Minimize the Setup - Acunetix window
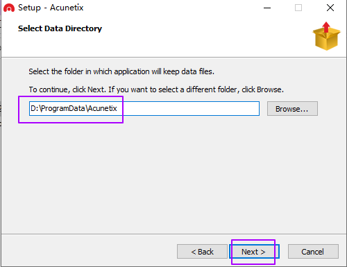The image size is (347, 267). 267,8
